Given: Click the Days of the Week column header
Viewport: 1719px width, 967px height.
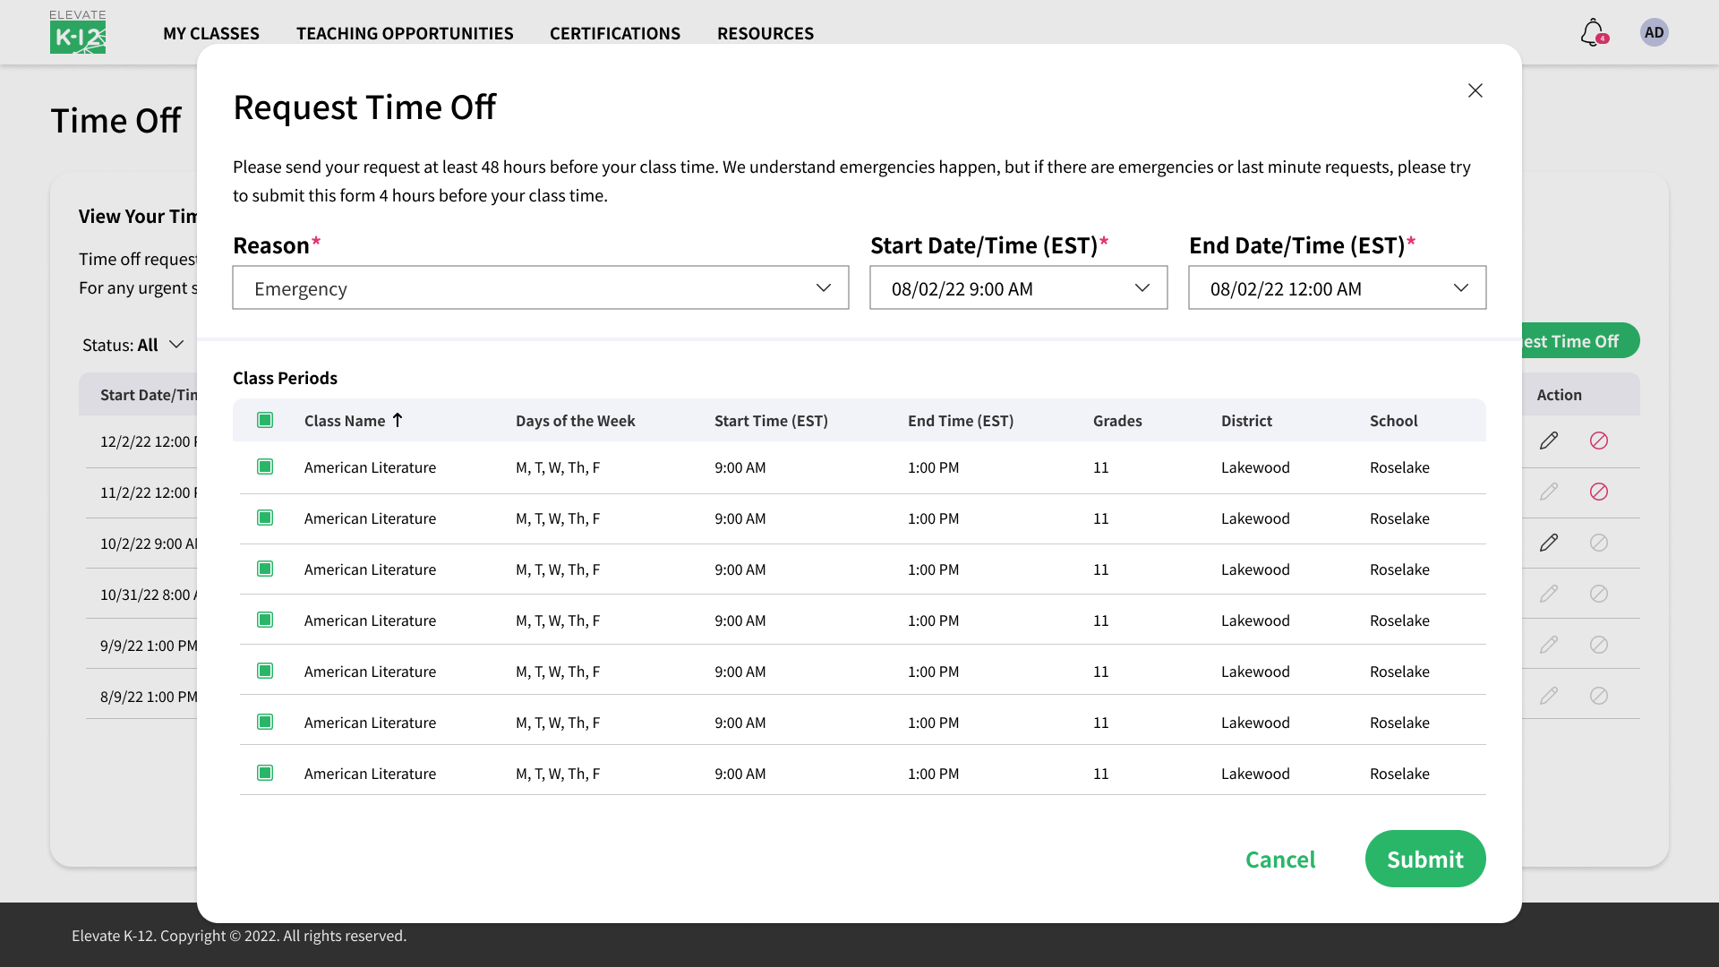Looking at the screenshot, I should coord(575,421).
